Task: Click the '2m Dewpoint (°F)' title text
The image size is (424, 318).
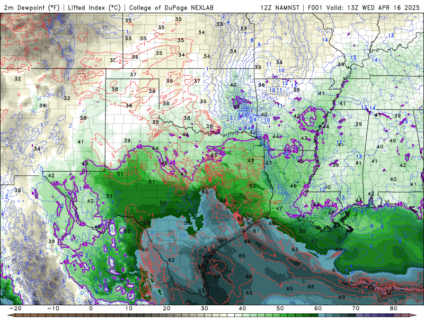Action: (x=32, y=7)
